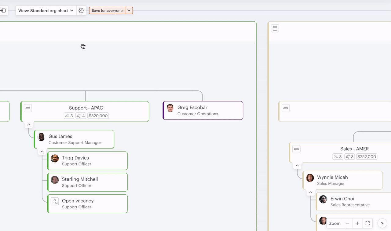Collapse reports under Wynnie Micah
This screenshot has height=231, width=391.
coord(311,193)
